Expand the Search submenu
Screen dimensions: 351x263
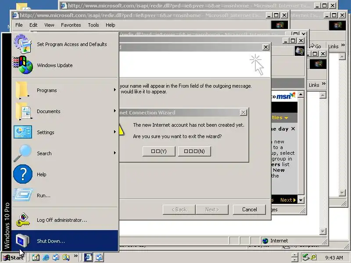click(65, 153)
